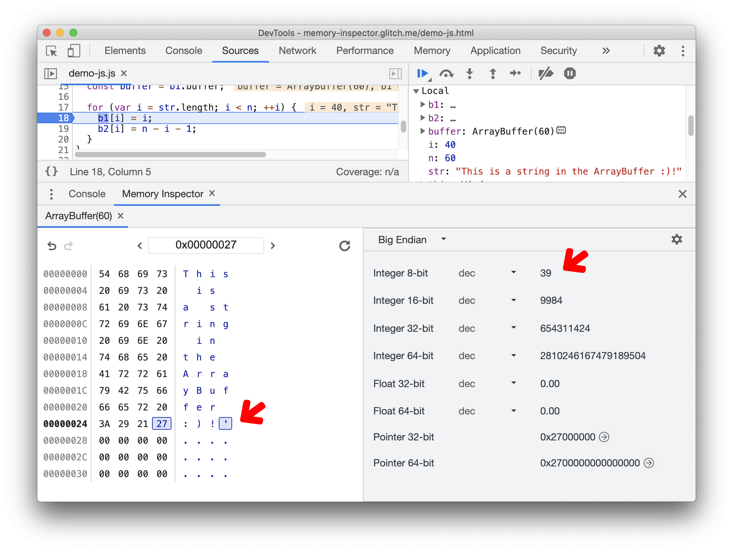Click the resume script execution button
This screenshot has width=733, height=551.
[424, 74]
